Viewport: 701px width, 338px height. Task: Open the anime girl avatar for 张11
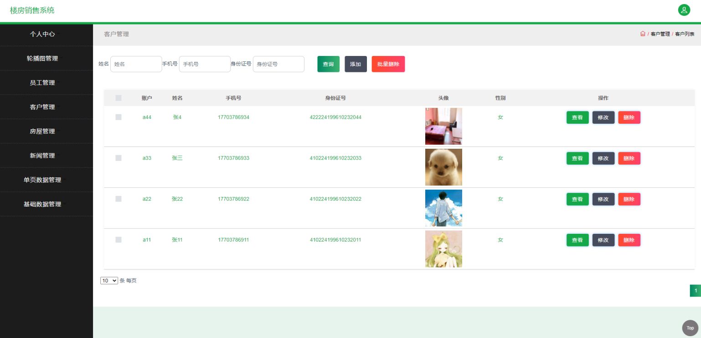pyautogui.click(x=443, y=249)
